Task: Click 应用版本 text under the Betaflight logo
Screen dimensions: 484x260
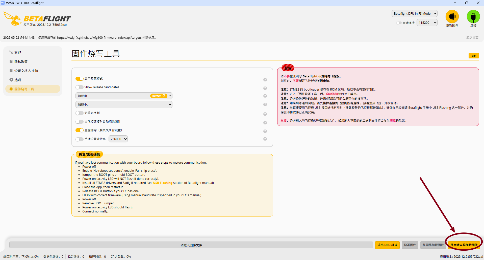Action: coord(45,25)
